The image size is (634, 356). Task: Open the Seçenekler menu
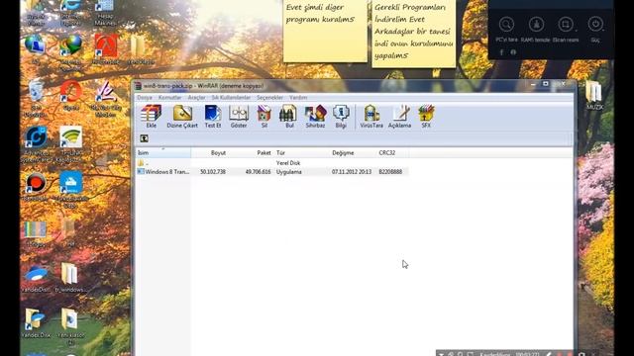tap(269, 97)
